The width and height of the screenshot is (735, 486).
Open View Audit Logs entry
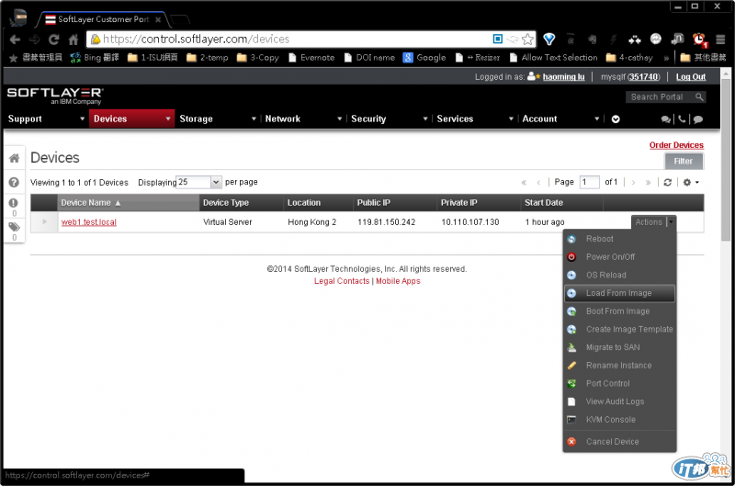point(619,401)
